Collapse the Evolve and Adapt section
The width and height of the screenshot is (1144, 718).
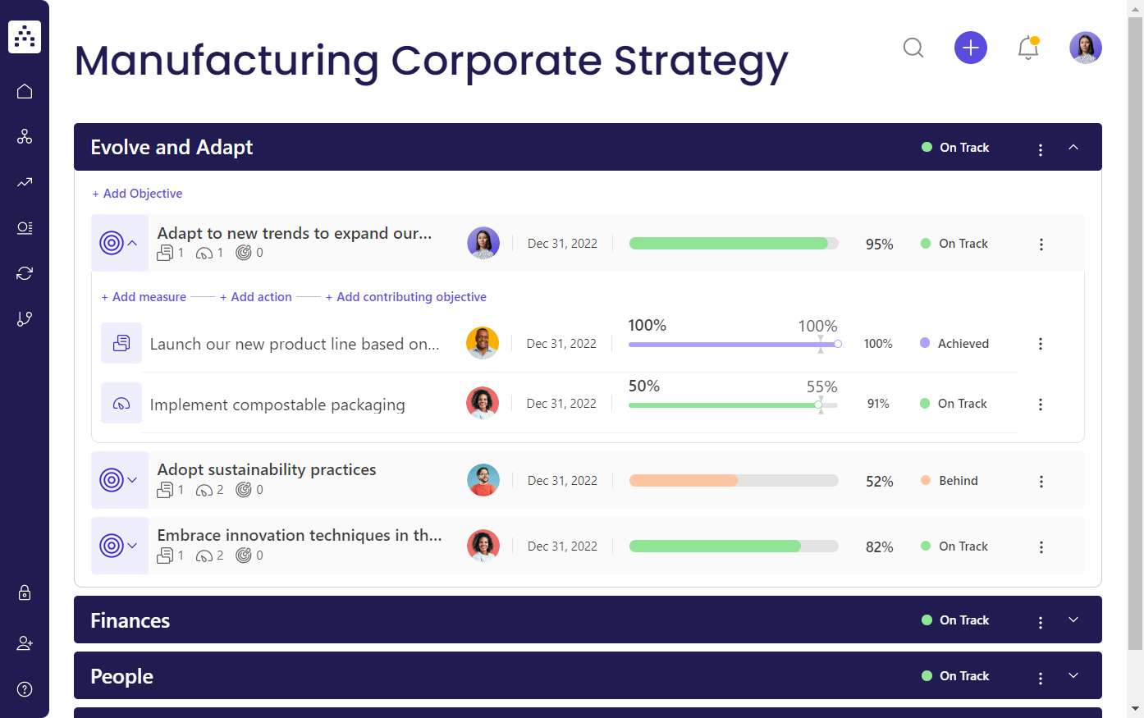point(1073,148)
